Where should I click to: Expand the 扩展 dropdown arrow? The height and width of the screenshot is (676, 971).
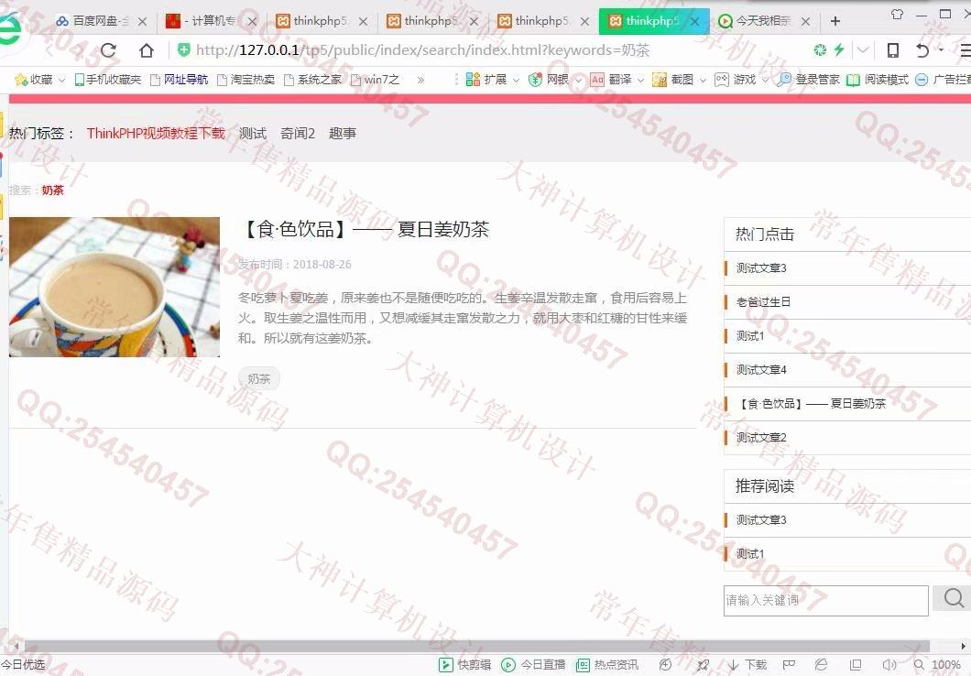tap(515, 80)
